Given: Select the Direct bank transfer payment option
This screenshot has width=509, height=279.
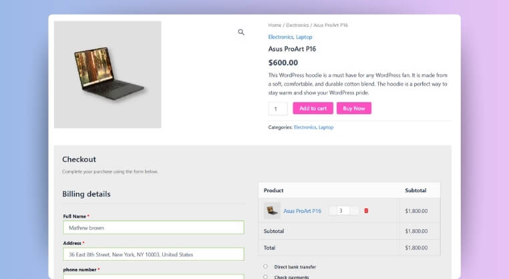Looking at the screenshot, I should 266,266.
